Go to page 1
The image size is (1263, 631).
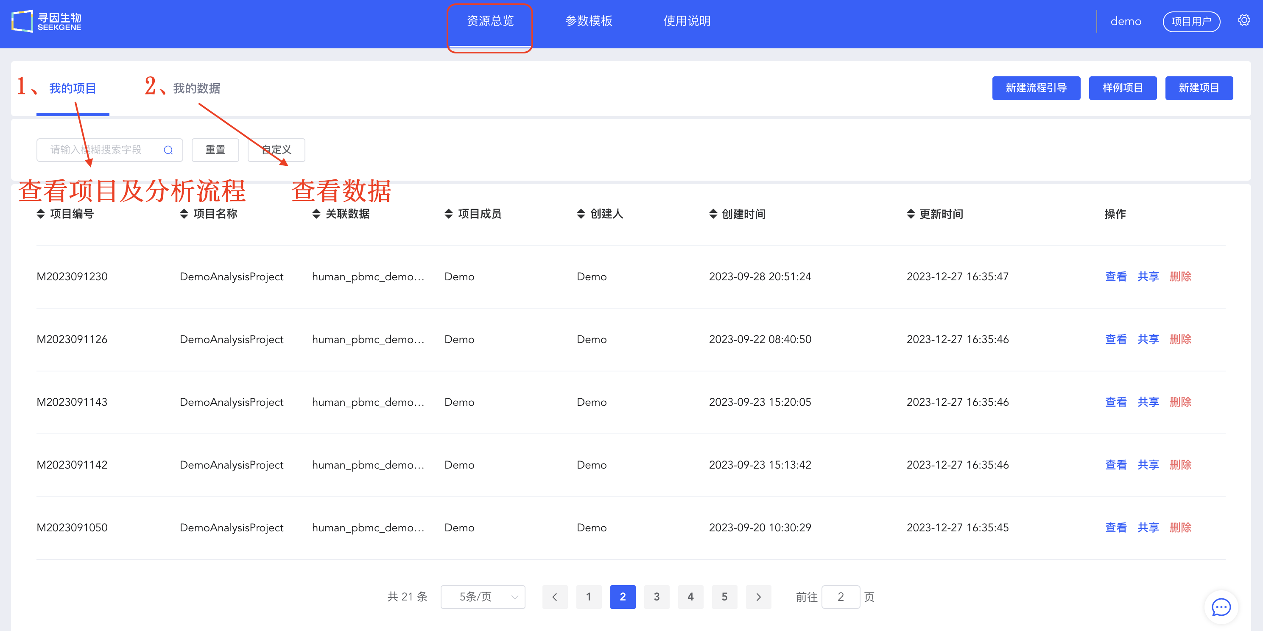[589, 597]
